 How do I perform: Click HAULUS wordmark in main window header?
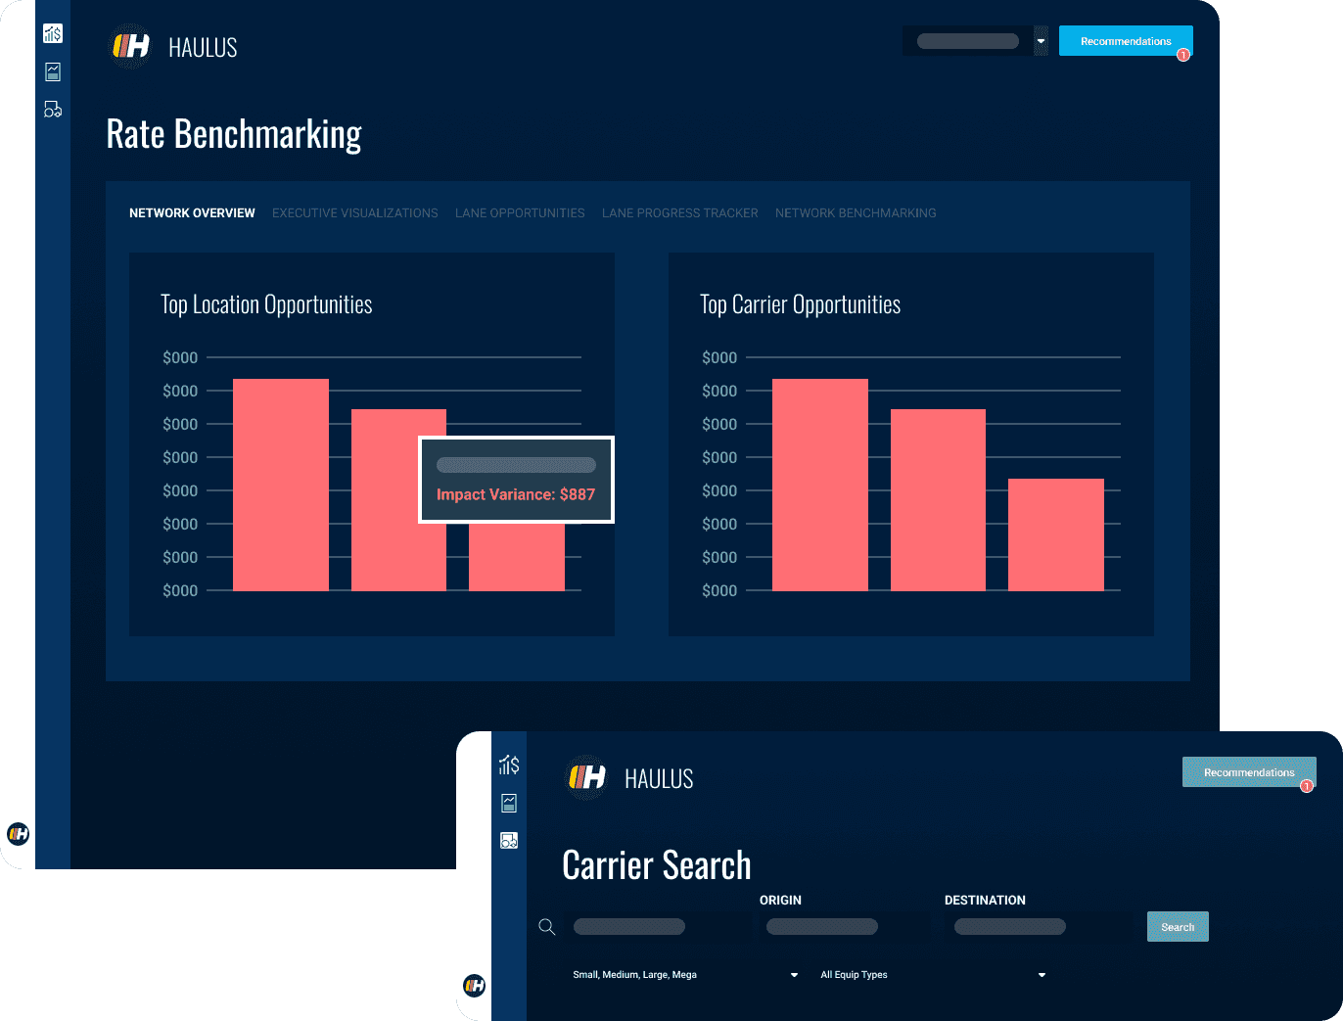pyautogui.click(x=203, y=47)
